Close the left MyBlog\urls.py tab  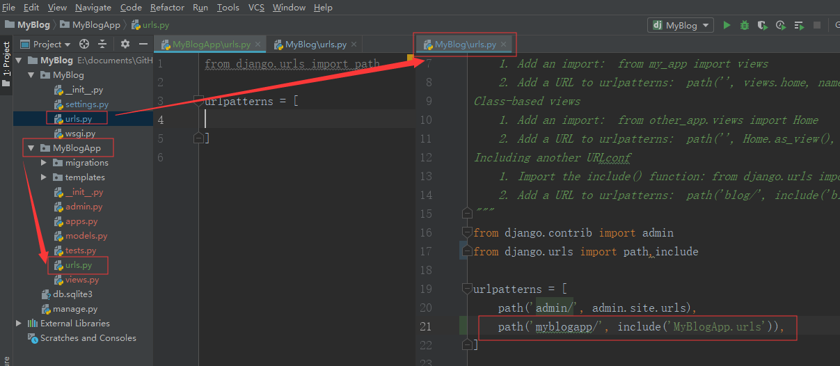[354, 45]
